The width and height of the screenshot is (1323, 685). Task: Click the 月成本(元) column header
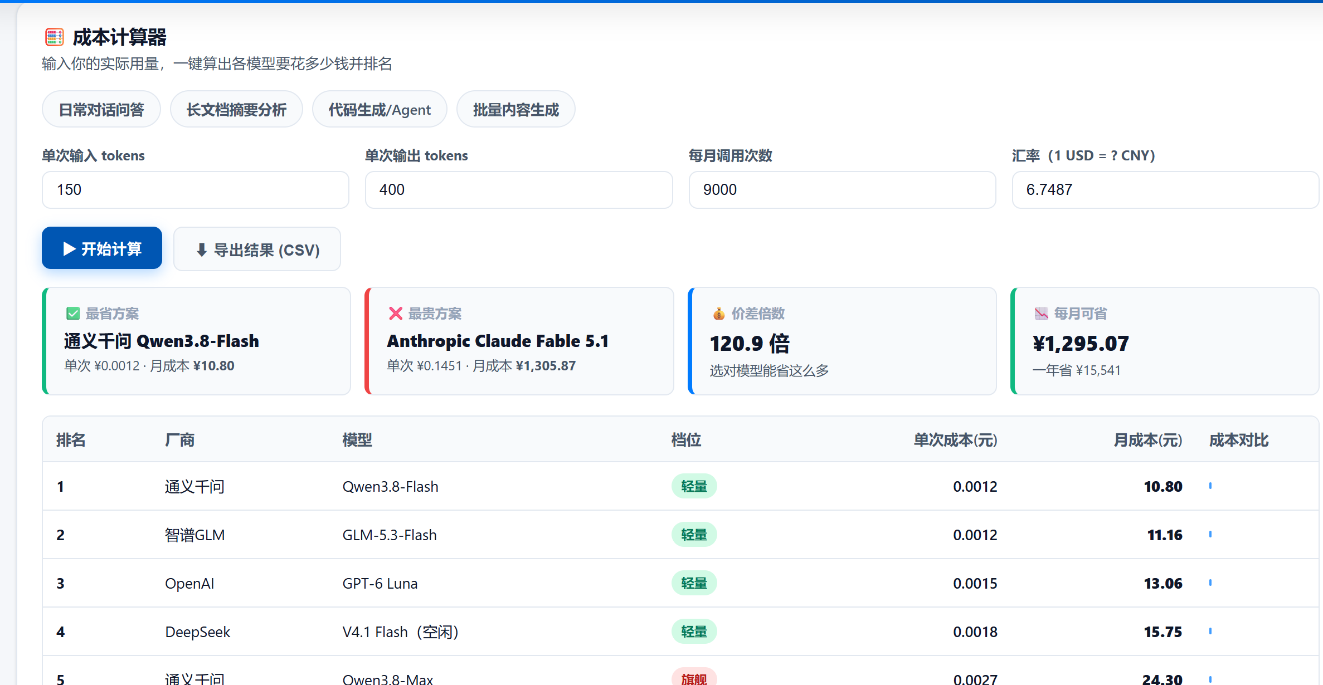[x=1147, y=440]
